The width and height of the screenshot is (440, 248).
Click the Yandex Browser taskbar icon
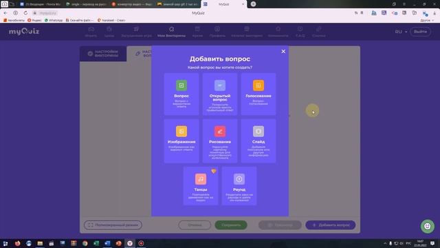[x=130, y=243]
